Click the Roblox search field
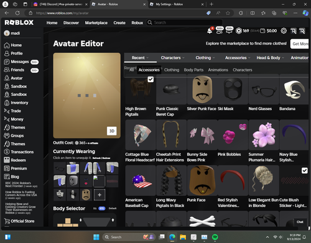 (185, 22)
